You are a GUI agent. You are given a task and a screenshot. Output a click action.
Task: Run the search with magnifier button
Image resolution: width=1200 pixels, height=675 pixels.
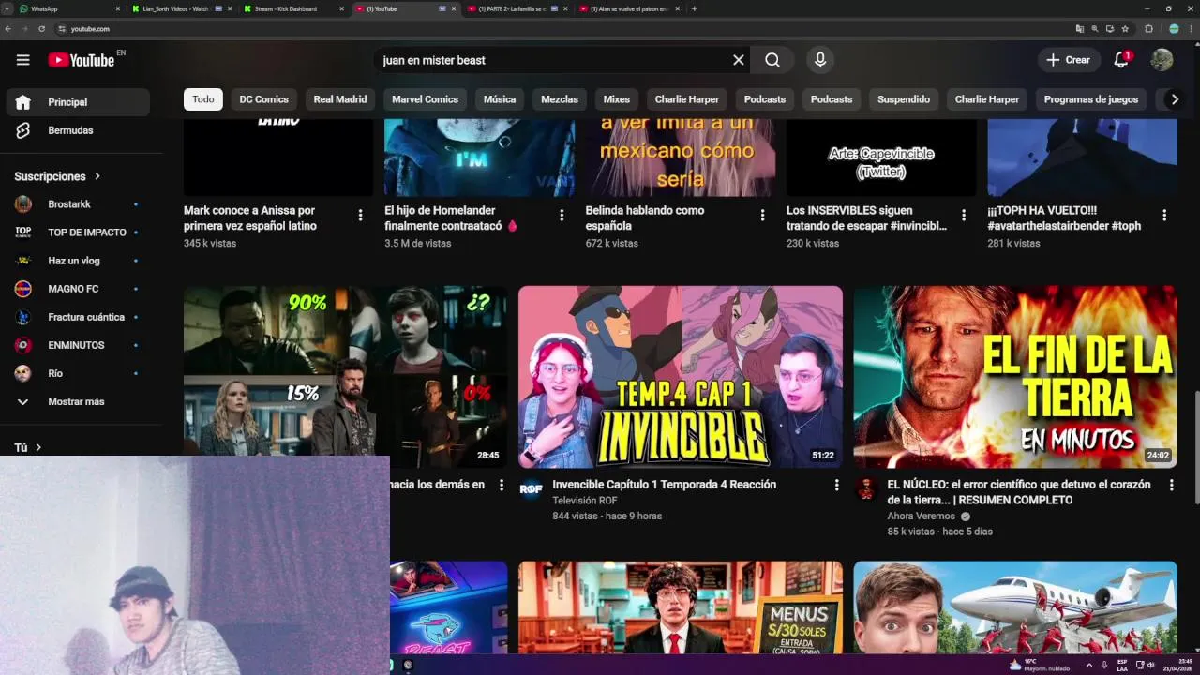coord(772,60)
